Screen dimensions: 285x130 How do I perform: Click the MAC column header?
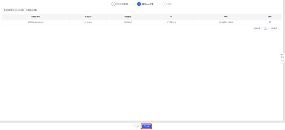(x=226, y=17)
